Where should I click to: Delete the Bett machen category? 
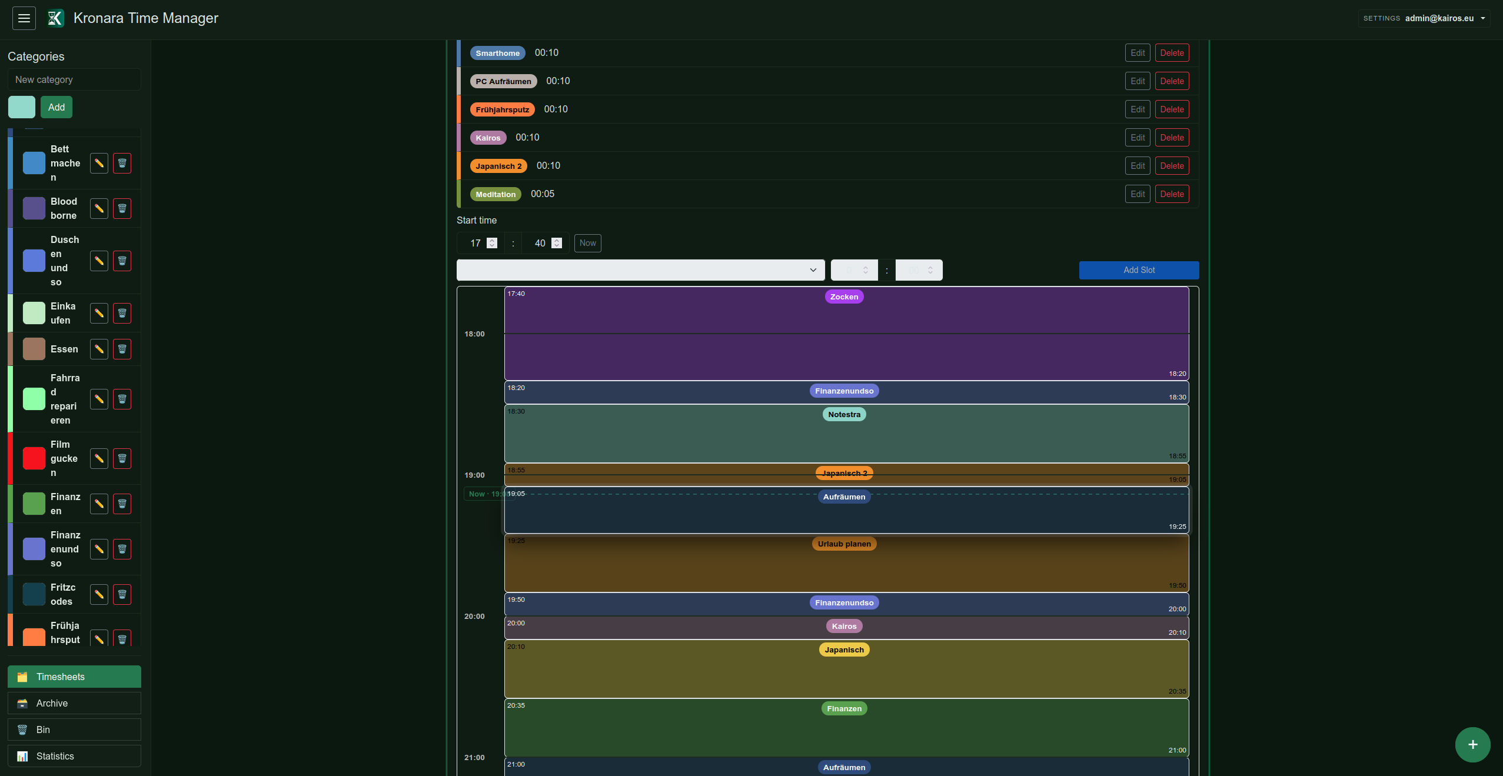click(122, 163)
